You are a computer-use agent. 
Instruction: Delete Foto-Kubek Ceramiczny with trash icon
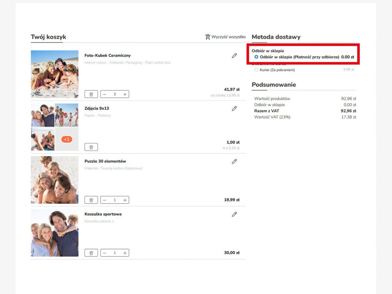point(91,94)
